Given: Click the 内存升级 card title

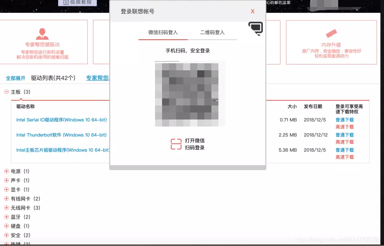Looking at the screenshot, I should click(331, 45).
